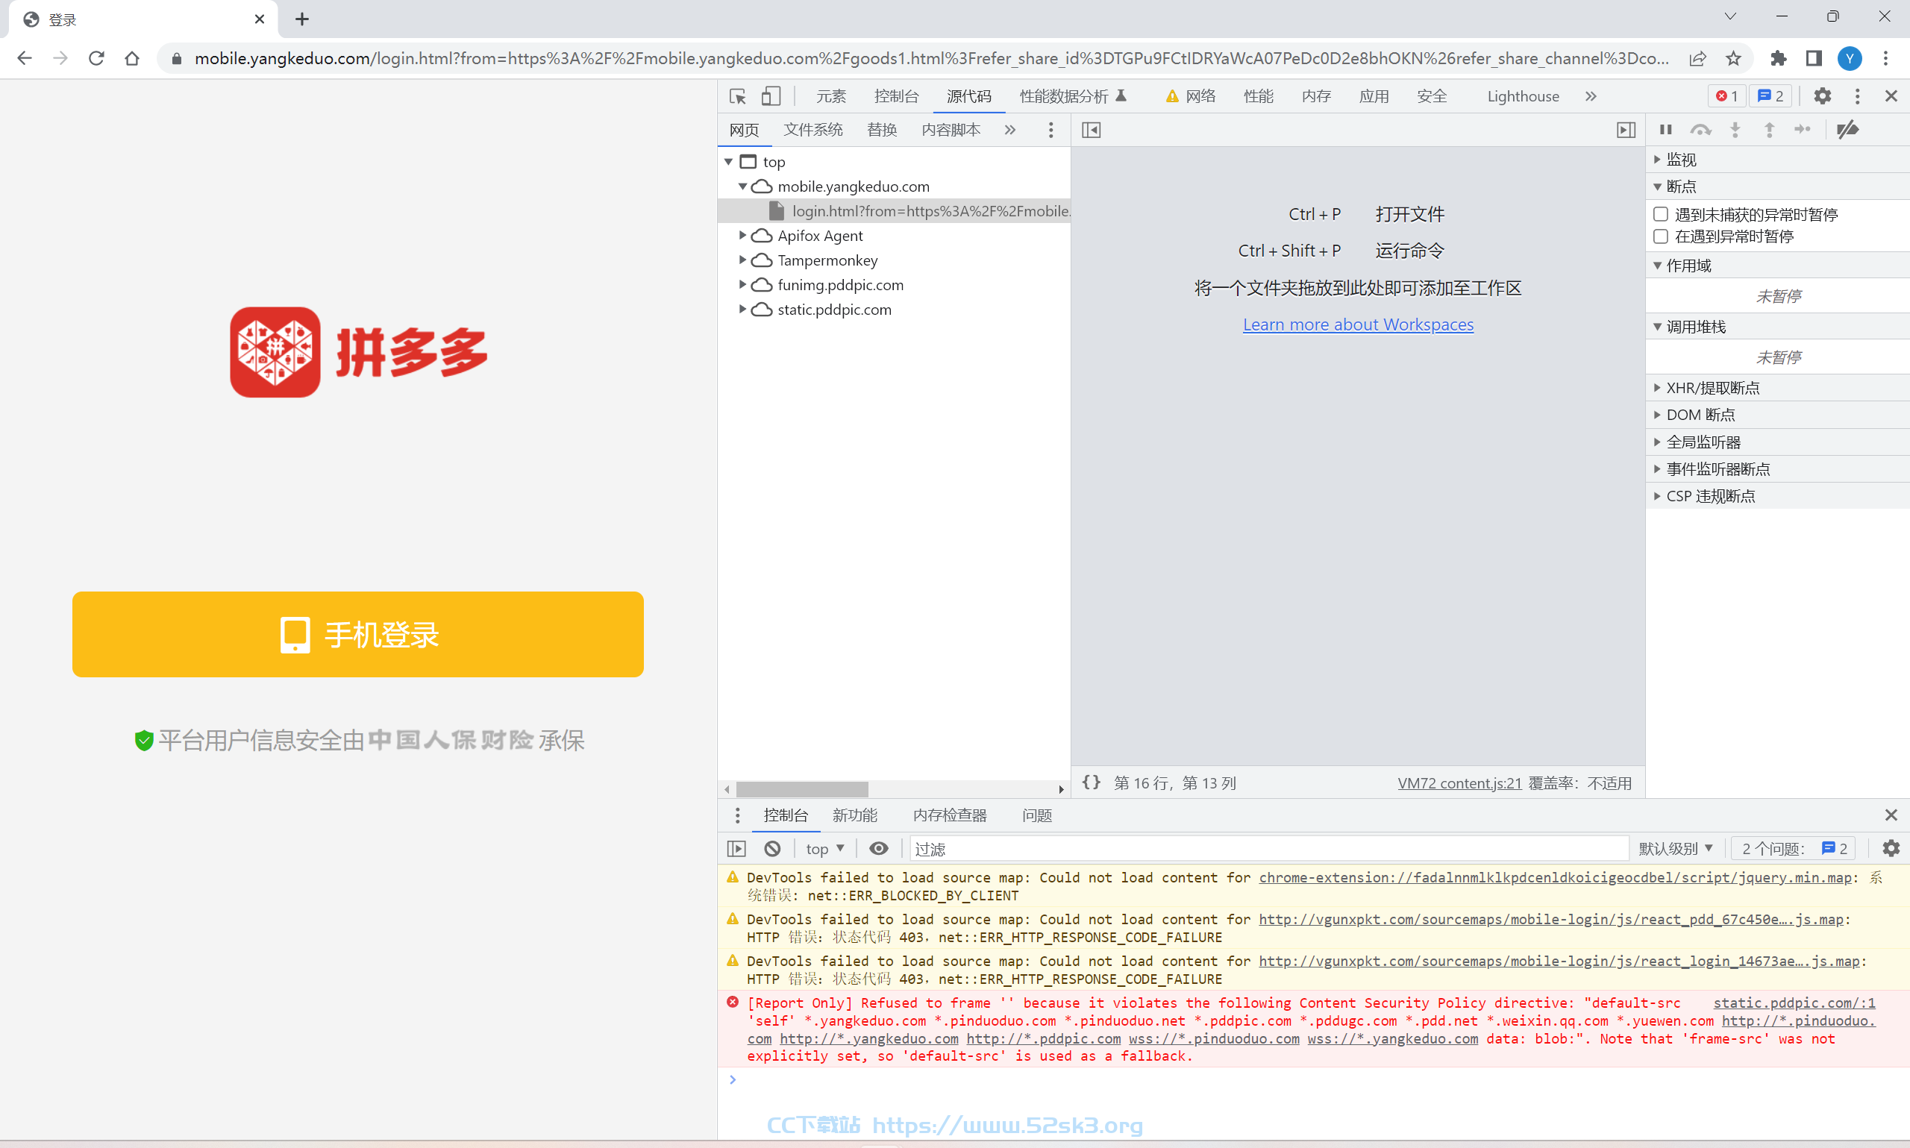Show console sidebar icon
The width and height of the screenshot is (1910, 1148).
click(736, 849)
